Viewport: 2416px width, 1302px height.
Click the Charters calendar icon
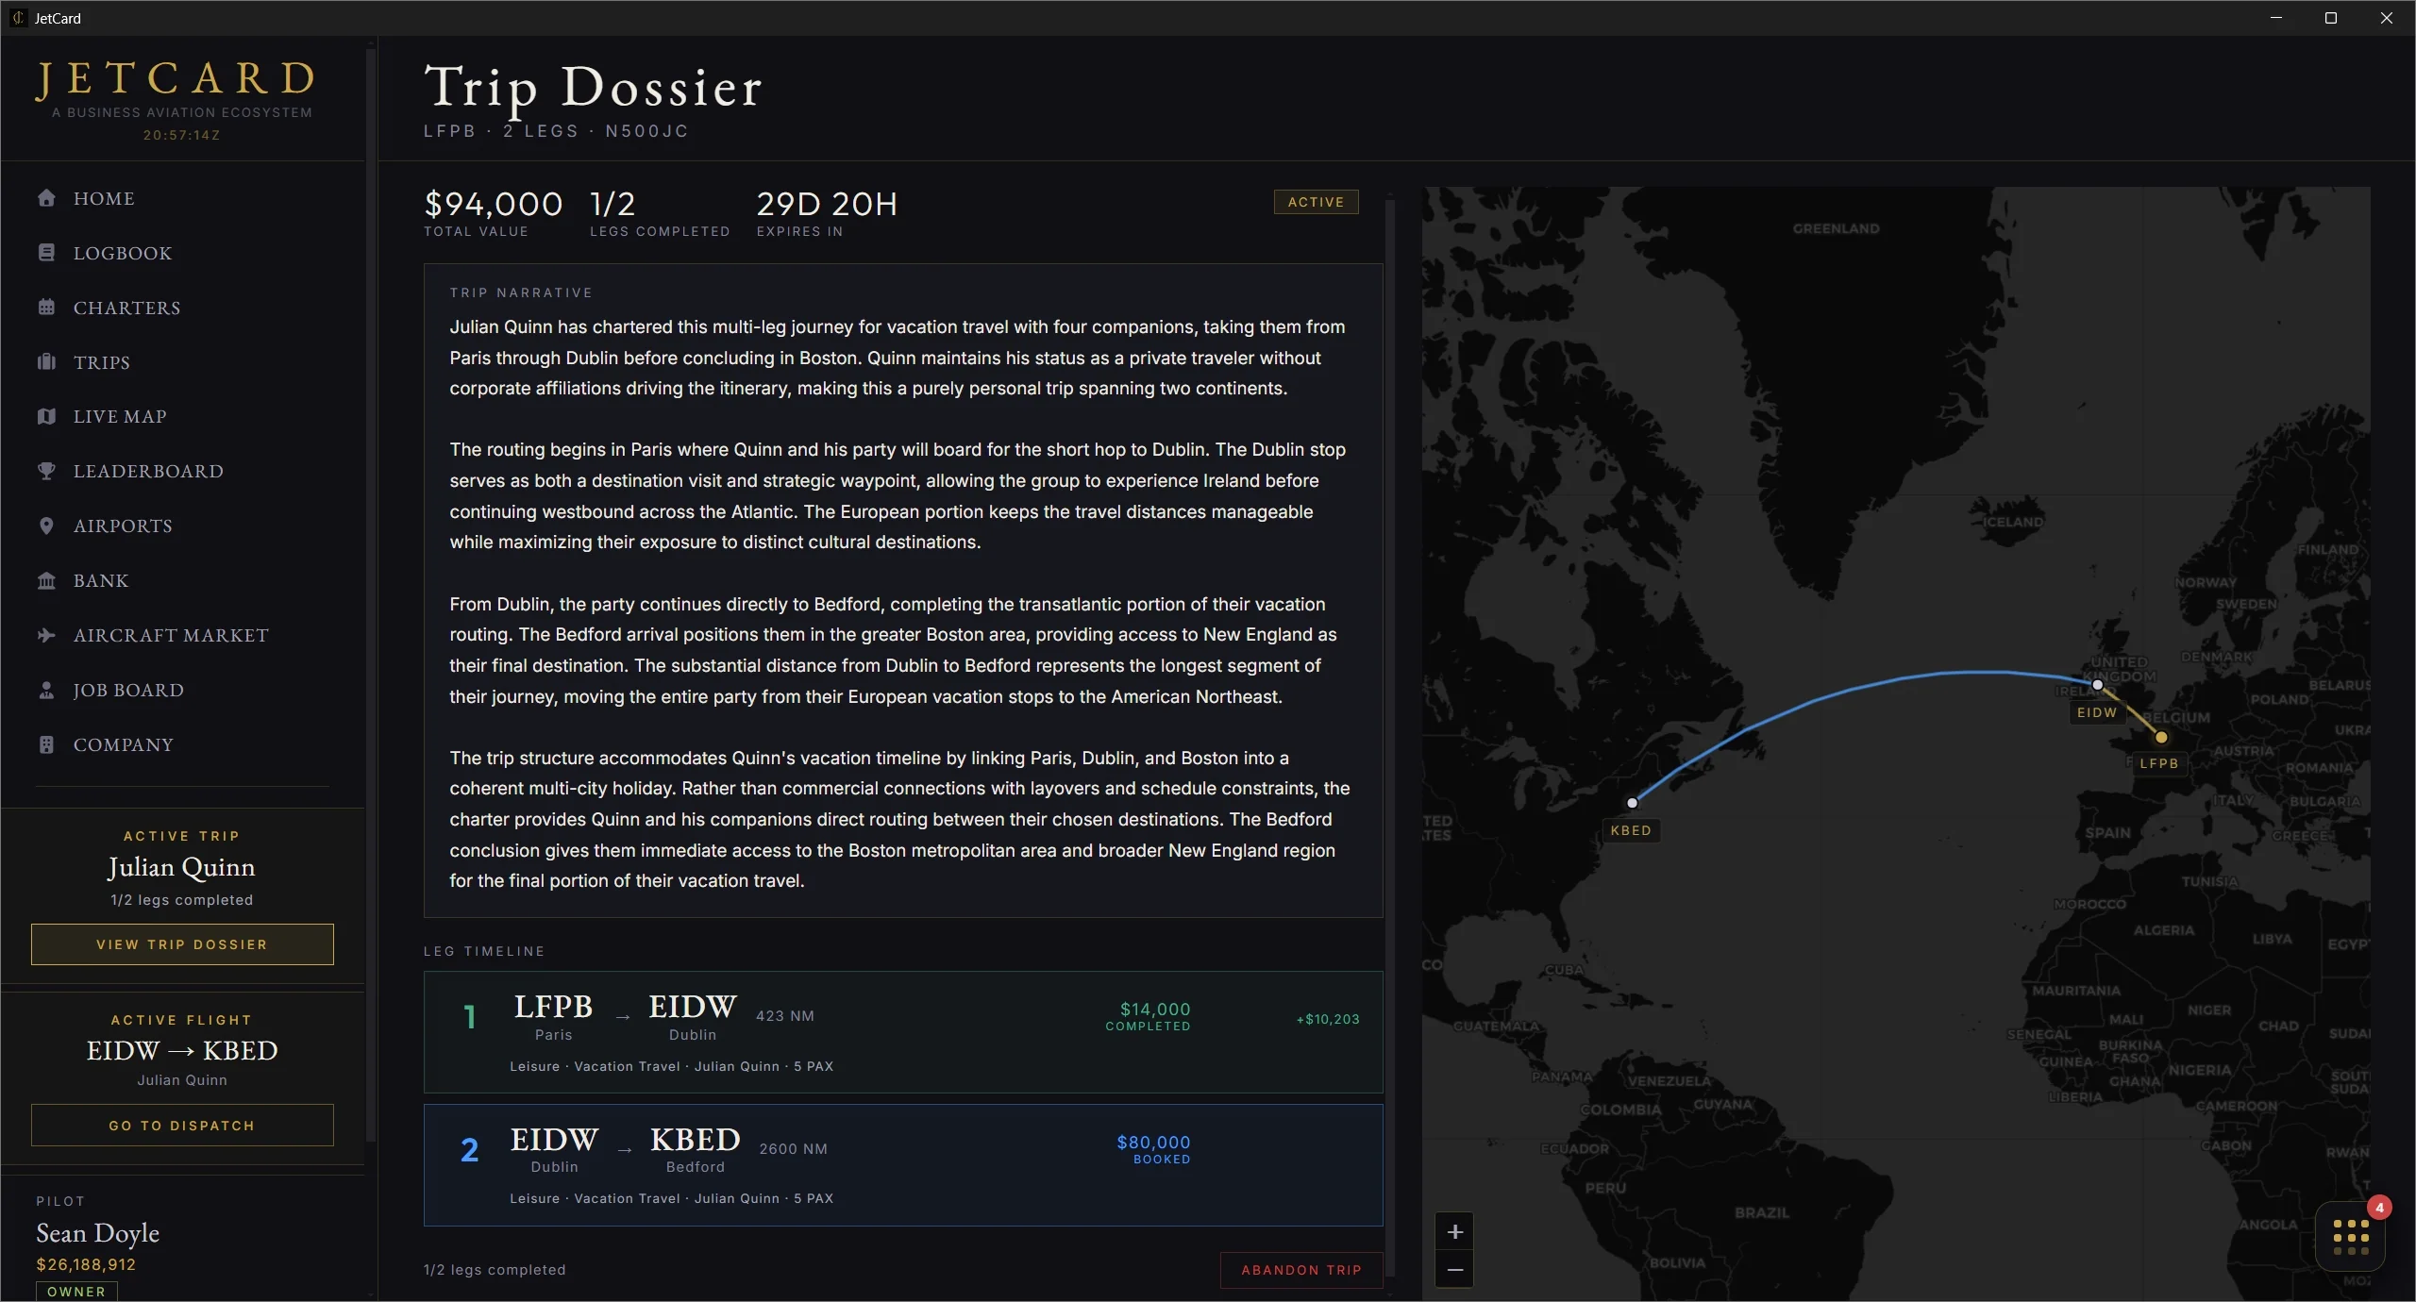click(46, 308)
